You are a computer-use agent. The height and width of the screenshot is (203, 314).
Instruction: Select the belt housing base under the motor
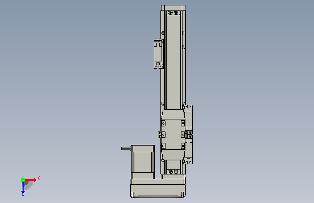(x=158, y=189)
